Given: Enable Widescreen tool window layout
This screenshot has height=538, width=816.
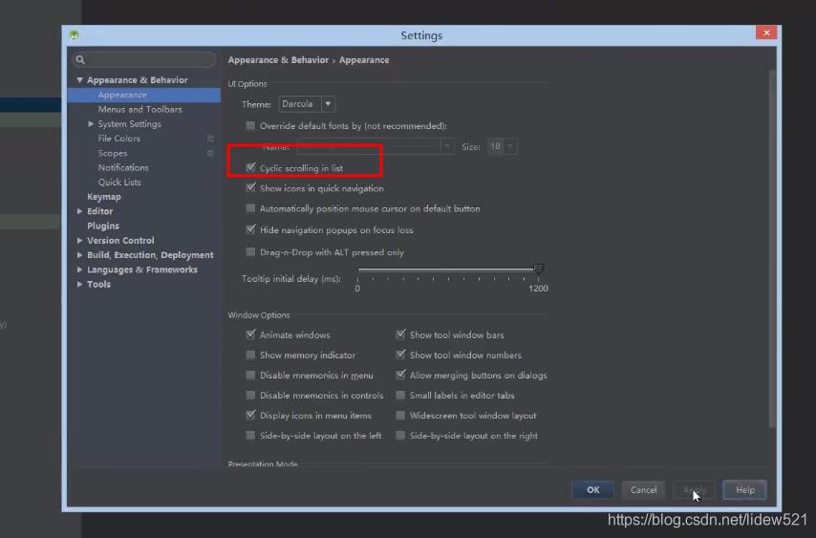Looking at the screenshot, I should coord(400,416).
